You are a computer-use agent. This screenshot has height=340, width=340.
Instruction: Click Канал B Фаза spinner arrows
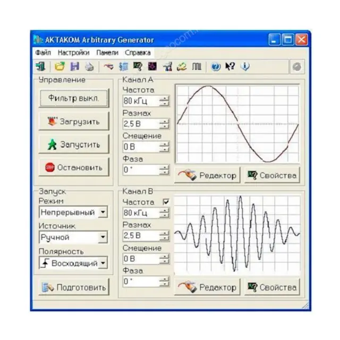(164, 282)
